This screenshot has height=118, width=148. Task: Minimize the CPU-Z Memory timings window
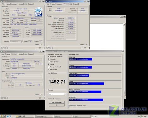click(85, 1)
